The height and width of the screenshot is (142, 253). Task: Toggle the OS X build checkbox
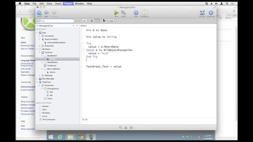pyautogui.click(x=40, y=110)
